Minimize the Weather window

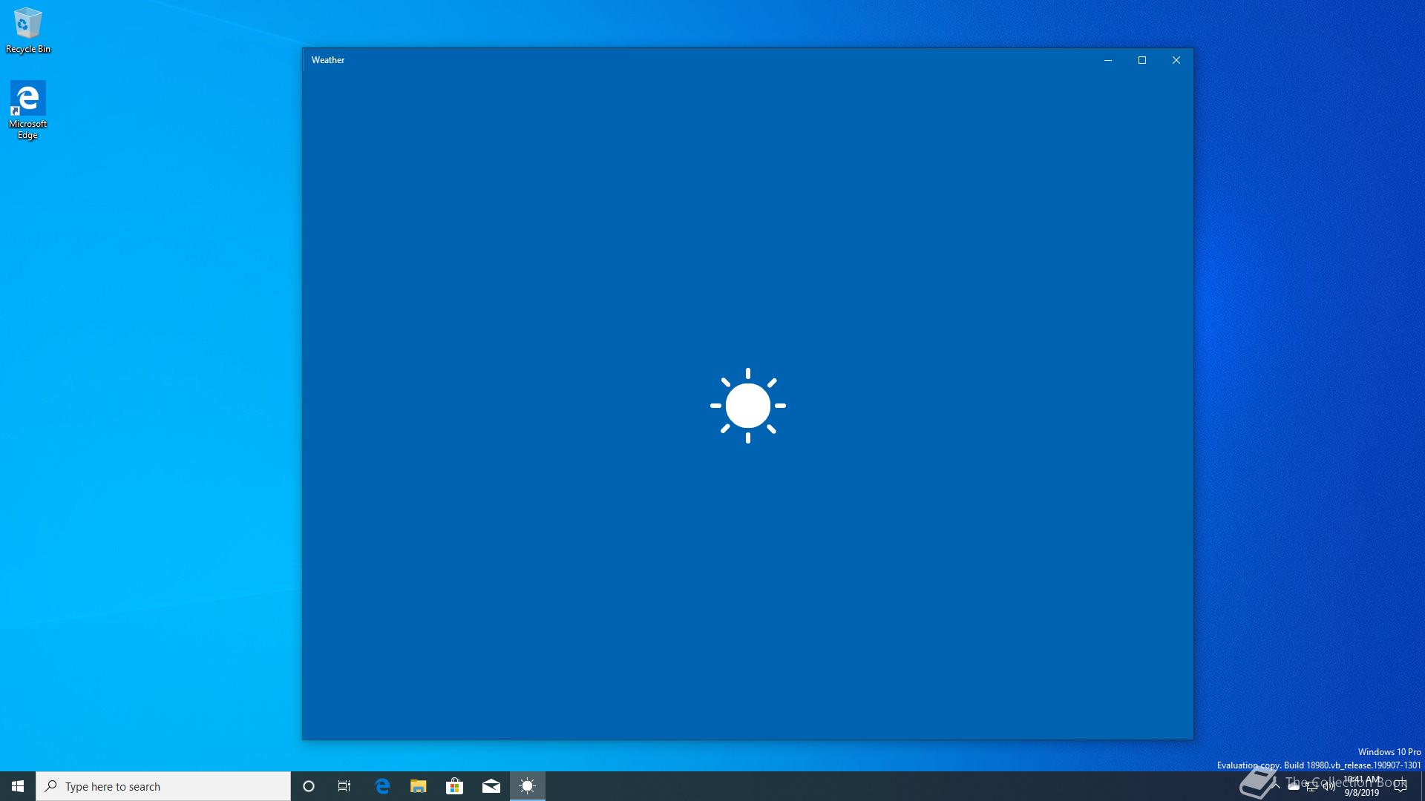(x=1108, y=60)
